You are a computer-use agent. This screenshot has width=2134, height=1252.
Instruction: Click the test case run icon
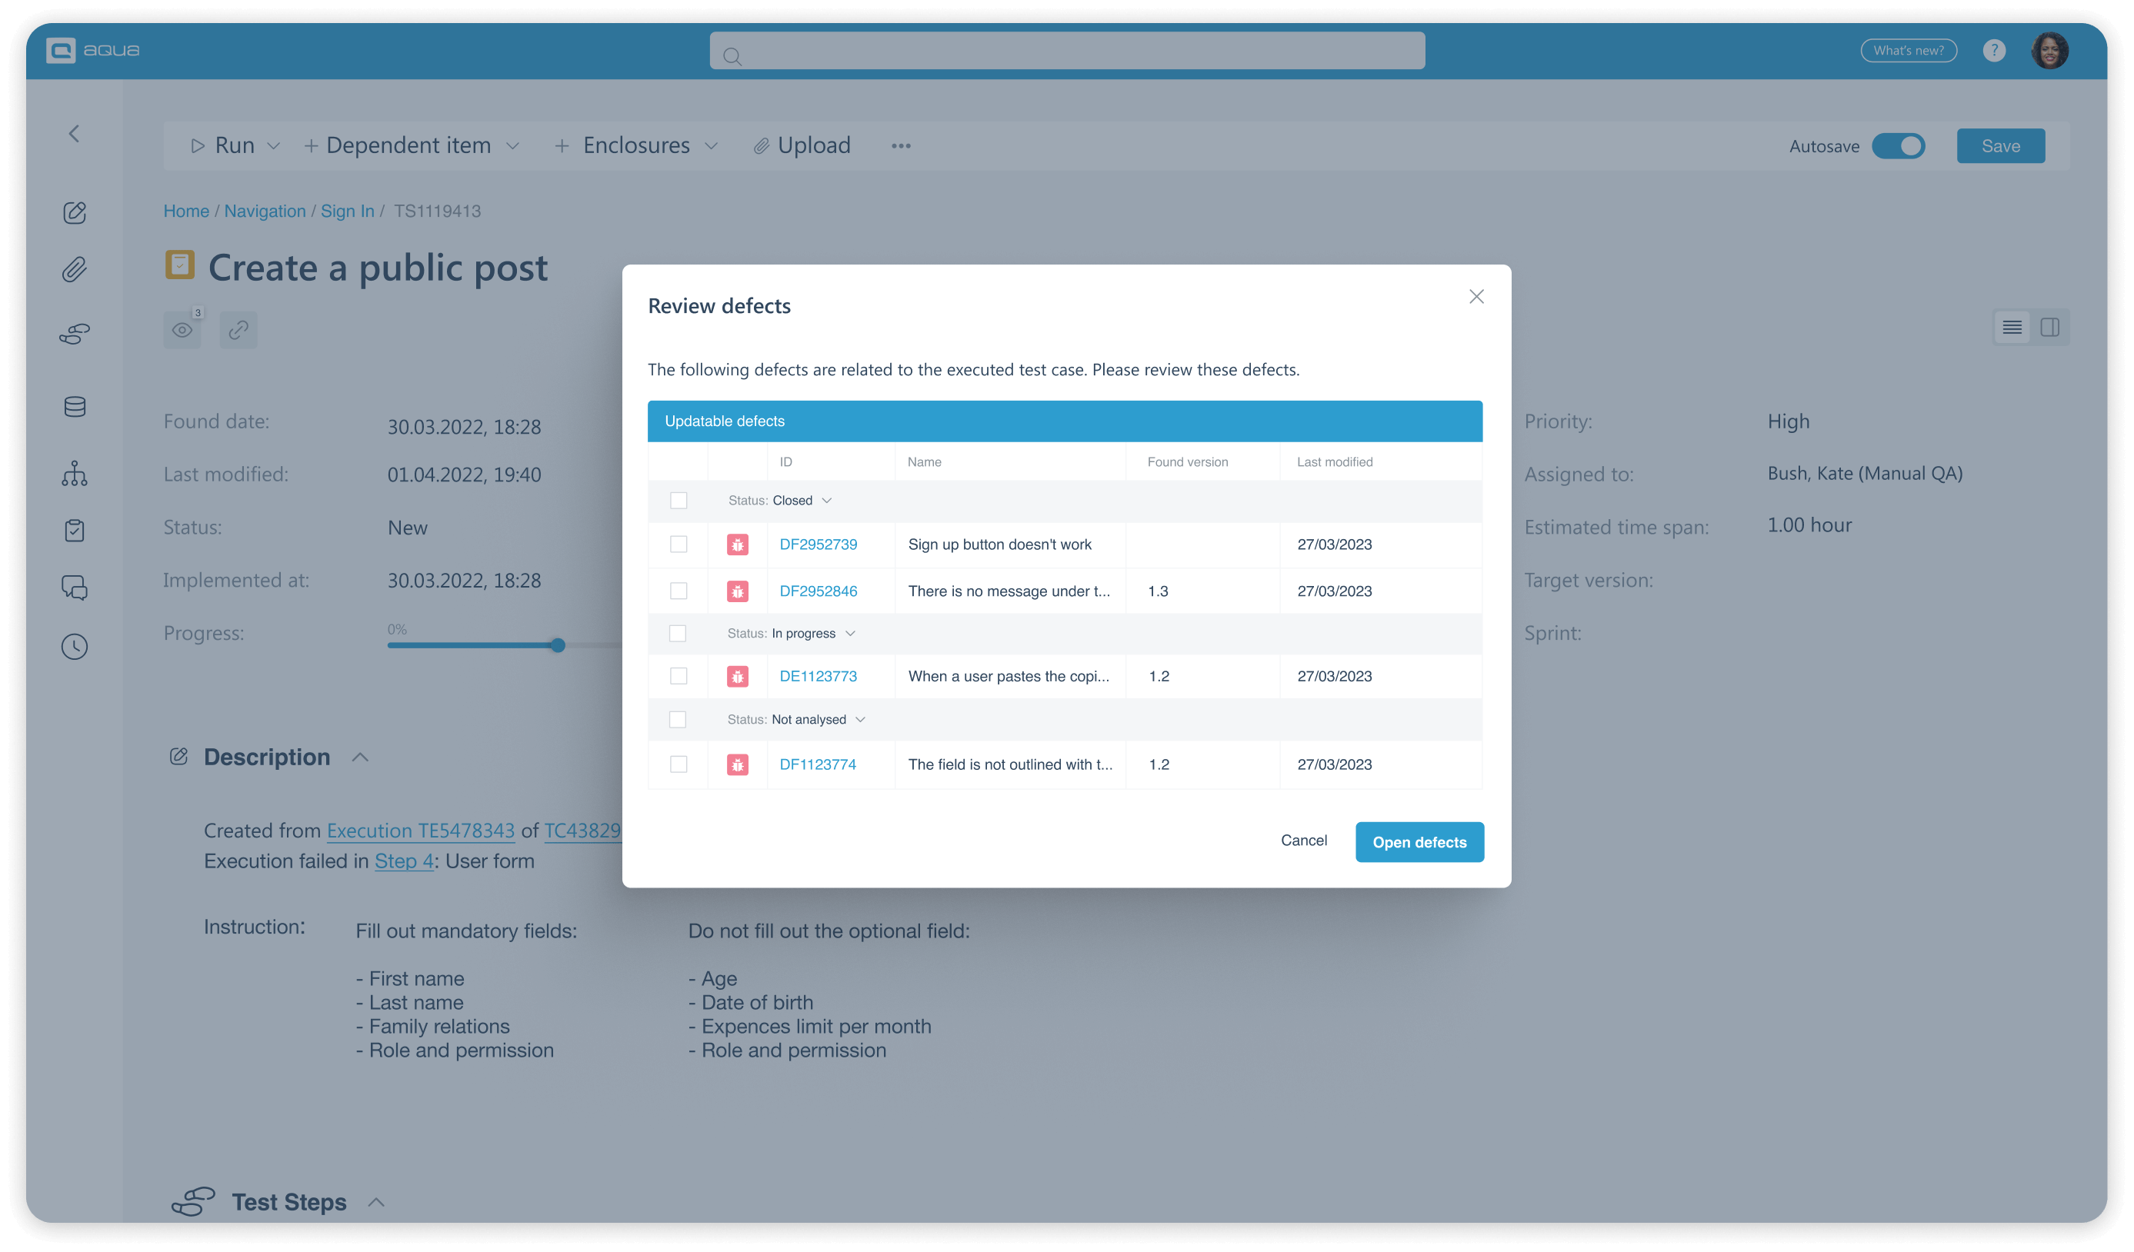click(192, 145)
